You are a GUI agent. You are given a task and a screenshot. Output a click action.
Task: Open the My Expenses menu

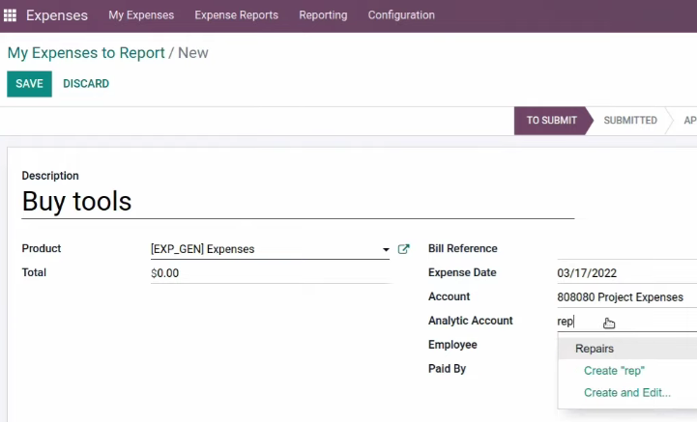pos(141,15)
